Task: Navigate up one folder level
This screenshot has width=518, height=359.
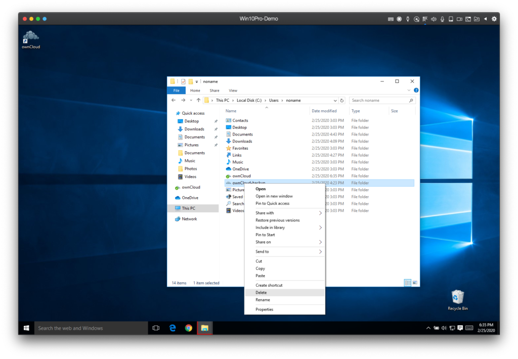Action: (198, 100)
